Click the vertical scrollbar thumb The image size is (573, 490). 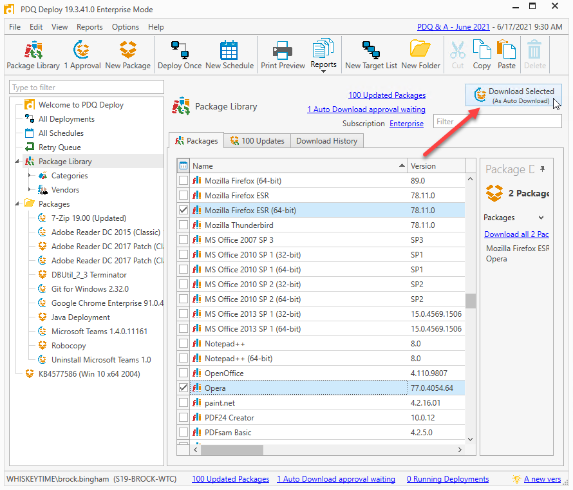click(x=471, y=301)
